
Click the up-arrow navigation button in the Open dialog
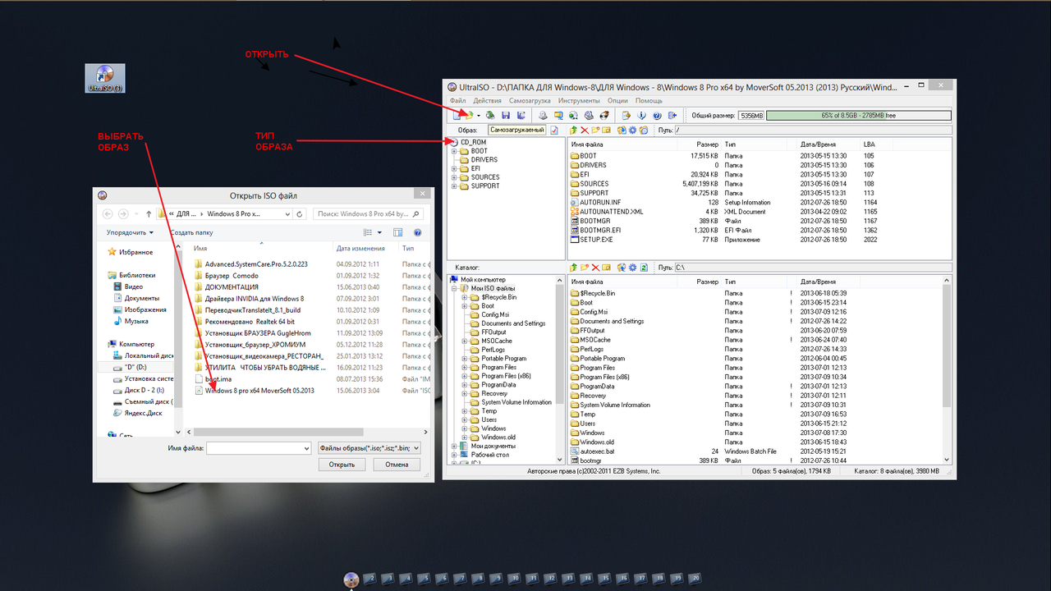click(x=149, y=213)
